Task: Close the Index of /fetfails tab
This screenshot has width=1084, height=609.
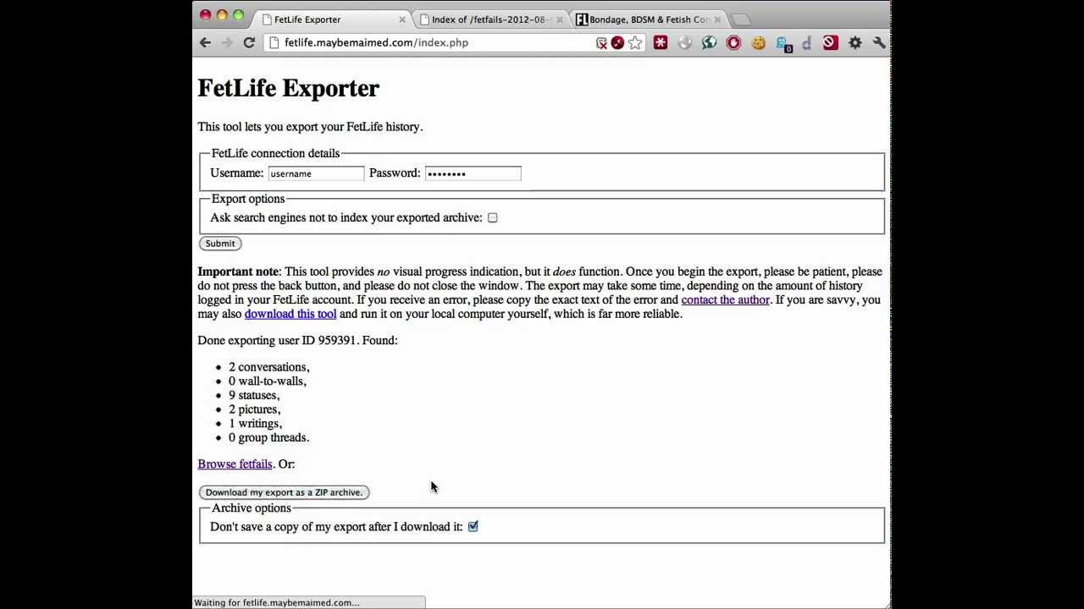Action: pyautogui.click(x=560, y=19)
